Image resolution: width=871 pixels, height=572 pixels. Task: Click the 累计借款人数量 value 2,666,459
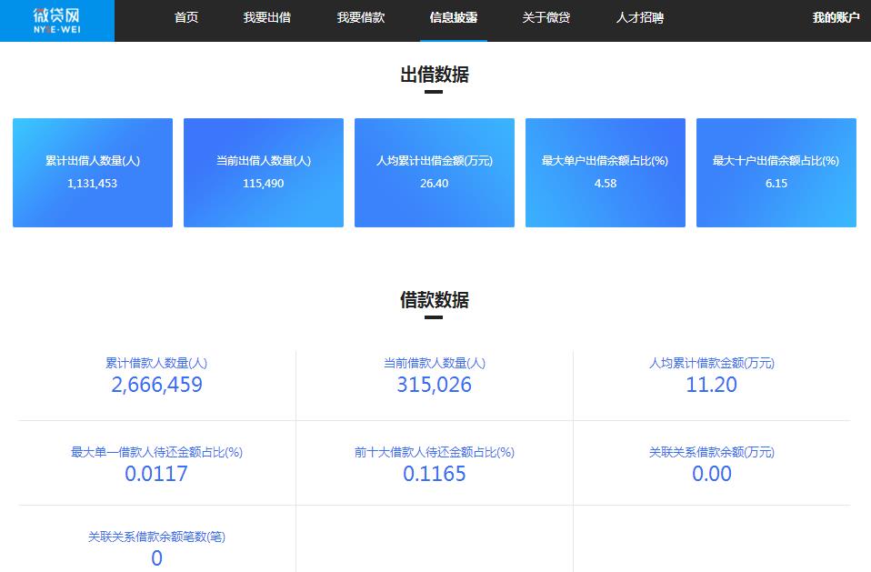(155, 385)
